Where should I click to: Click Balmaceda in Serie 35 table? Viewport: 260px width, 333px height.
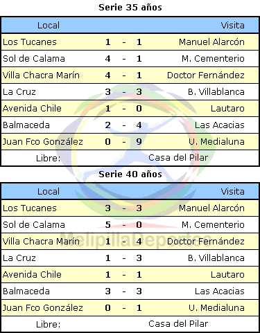26,125
